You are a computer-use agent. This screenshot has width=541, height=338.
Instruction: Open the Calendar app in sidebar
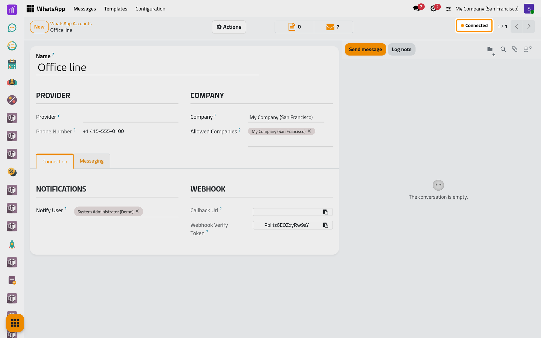click(12, 64)
